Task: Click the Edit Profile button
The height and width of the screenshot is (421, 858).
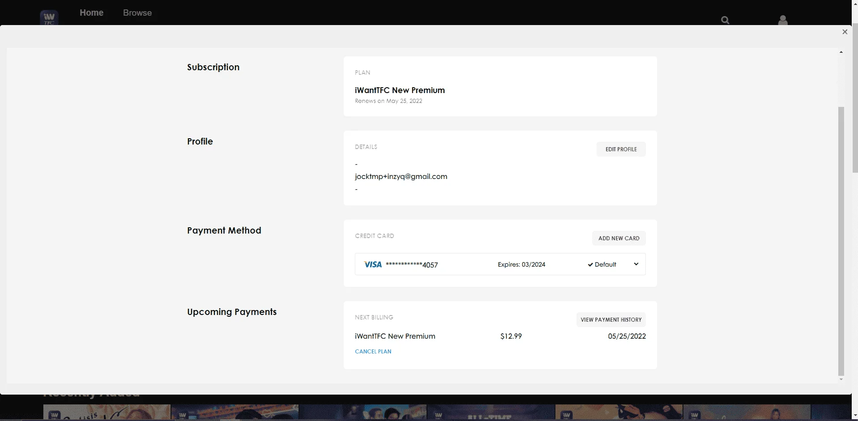Action: click(621, 149)
